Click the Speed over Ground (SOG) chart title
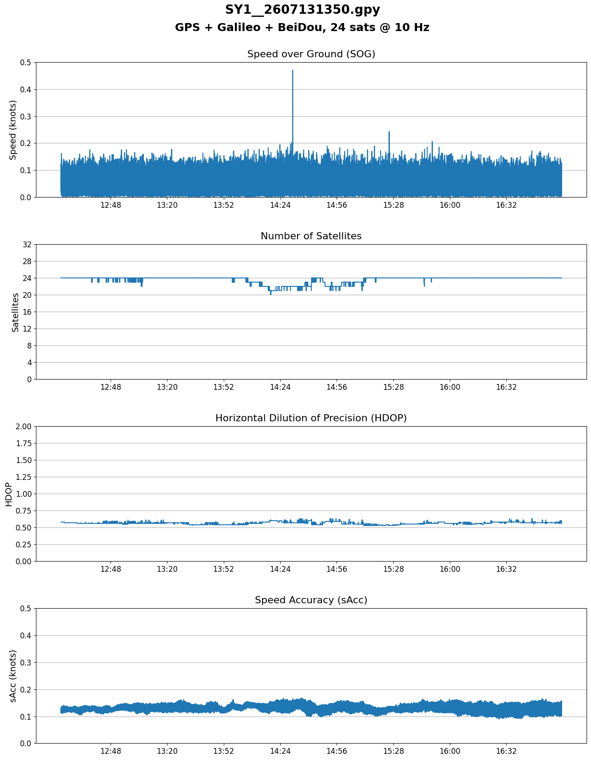The image size is (591, 760). (311, 54)
